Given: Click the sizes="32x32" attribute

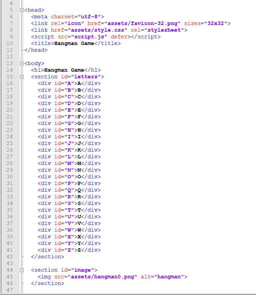Looking at the screenshot, I should pyautogui.click(x=206, y=23).
